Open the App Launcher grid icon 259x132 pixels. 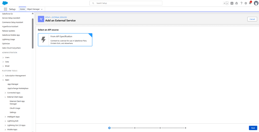click(6, 9)
